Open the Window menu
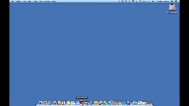The height and width of the screenshot is (106, 189). [x=47, y=1]
